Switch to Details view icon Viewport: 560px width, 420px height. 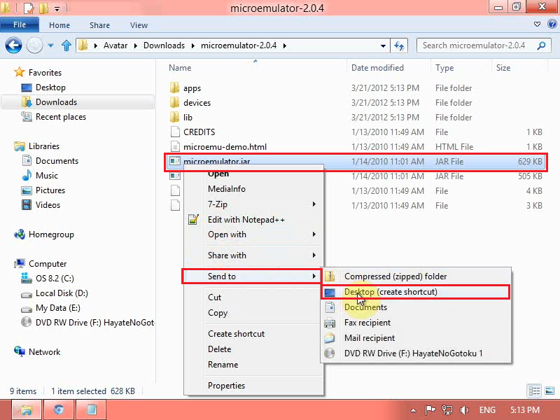[534, 391]
